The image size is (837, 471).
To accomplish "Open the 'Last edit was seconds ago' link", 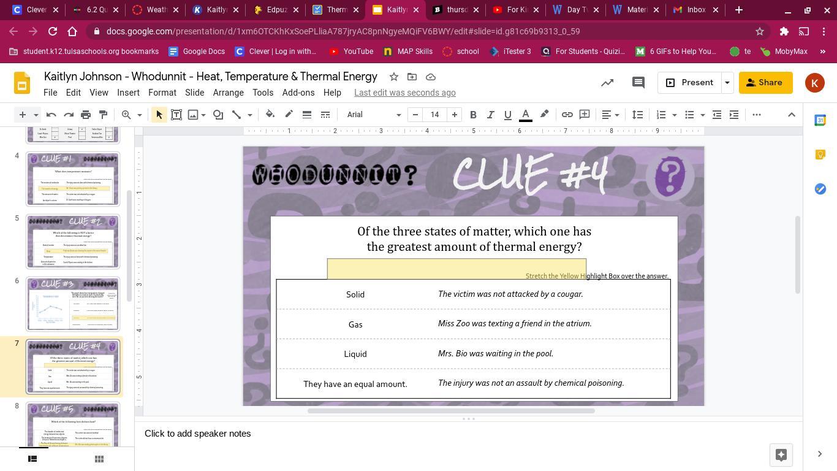I will pos(404,93).
